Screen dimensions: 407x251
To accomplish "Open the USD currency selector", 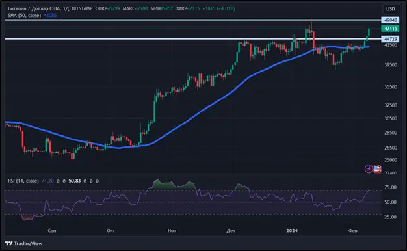I will [390, 9].
